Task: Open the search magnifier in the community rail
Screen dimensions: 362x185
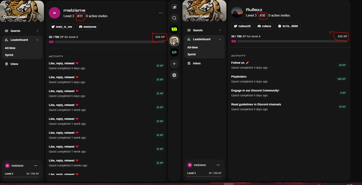Action: [174, 18]
